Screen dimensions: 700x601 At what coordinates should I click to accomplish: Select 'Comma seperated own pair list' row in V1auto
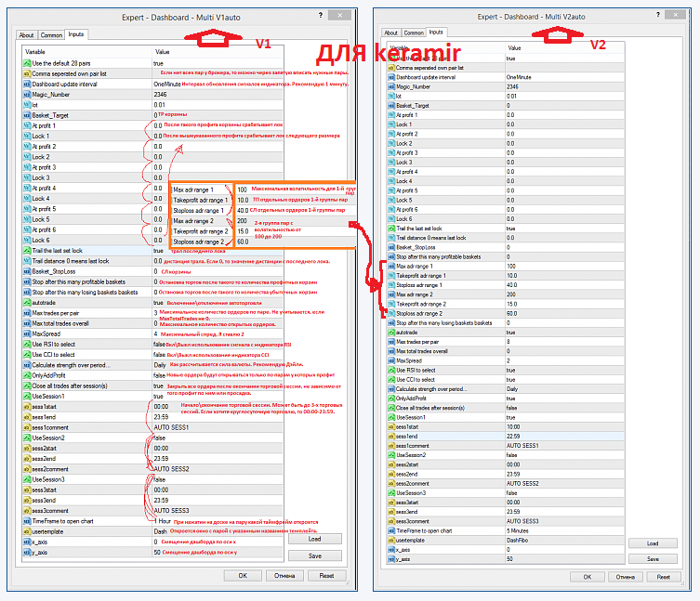pos(152,73)
